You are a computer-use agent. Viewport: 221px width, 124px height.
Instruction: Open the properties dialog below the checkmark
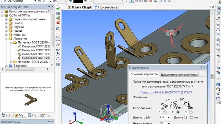click(x=58, y=13)
